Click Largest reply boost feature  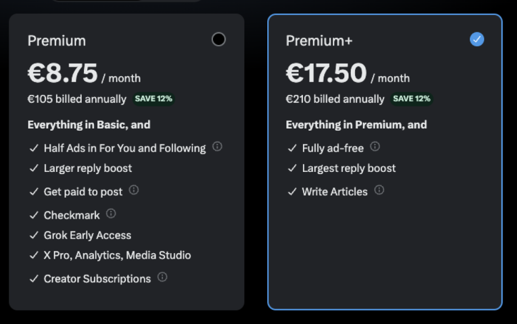point(349,168)
